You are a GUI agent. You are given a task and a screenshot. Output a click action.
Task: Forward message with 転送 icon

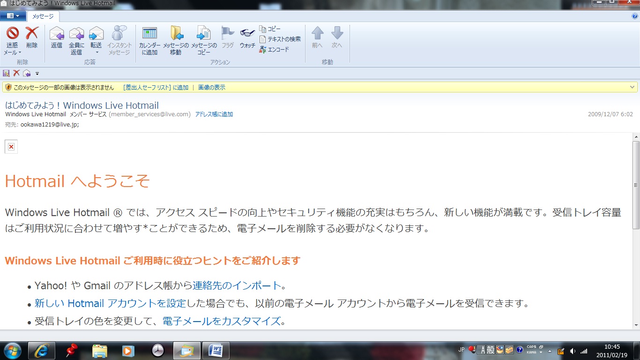click(x=96, y=33)
